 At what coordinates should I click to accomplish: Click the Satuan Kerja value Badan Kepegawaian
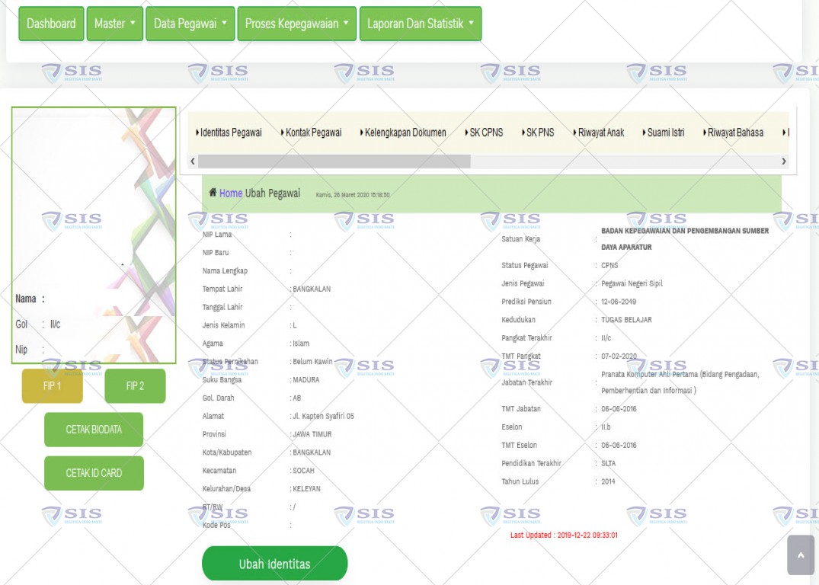point(685,238)
